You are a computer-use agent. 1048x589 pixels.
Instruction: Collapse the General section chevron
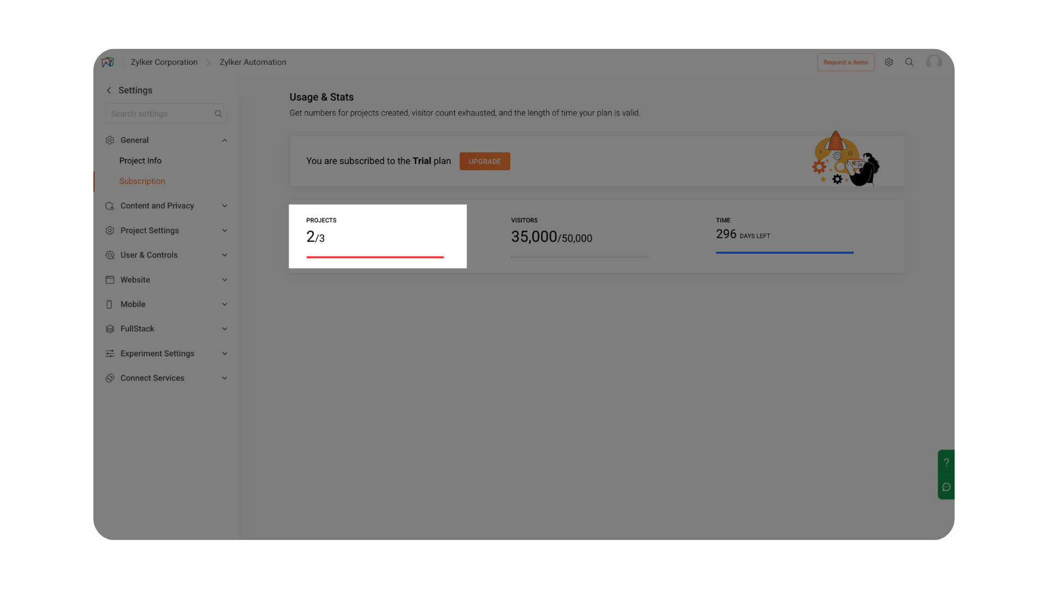coord(224,140)
